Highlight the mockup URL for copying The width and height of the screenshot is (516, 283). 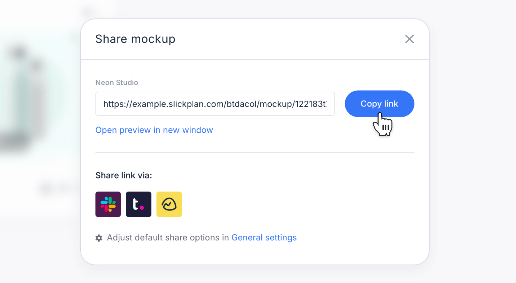[x=215, y=104]
